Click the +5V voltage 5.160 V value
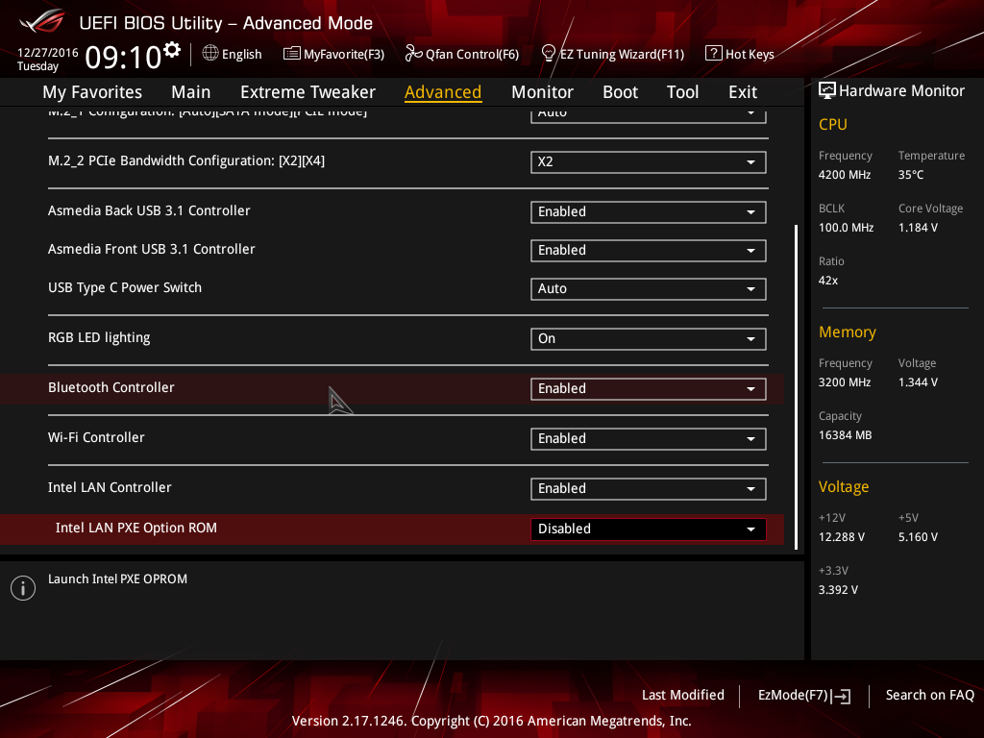Viewport: 984px width, 738px height. click(x=918, y=537)
